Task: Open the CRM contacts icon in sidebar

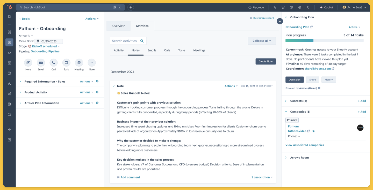Action: [x=9, y=42]
